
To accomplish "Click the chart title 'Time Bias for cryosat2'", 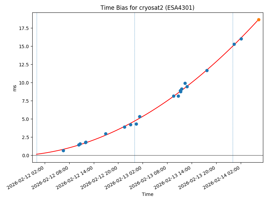I will pyautogui.click(x=147, y=8).
